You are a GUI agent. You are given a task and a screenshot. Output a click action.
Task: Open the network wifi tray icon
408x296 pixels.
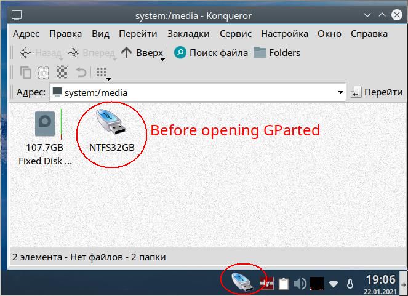click(x=333, y=284)
